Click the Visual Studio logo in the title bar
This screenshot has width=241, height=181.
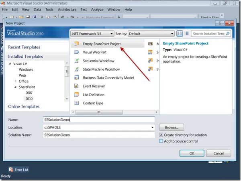point(3,3)
